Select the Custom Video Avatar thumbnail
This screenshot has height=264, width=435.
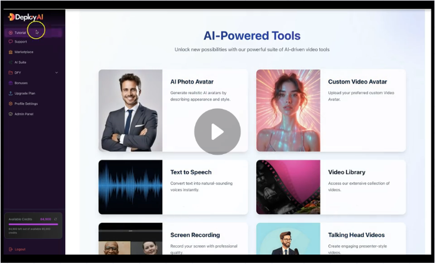(x=288, y=111)
